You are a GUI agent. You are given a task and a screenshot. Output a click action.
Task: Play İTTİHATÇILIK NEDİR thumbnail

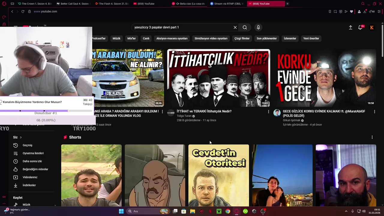(218, 78)
